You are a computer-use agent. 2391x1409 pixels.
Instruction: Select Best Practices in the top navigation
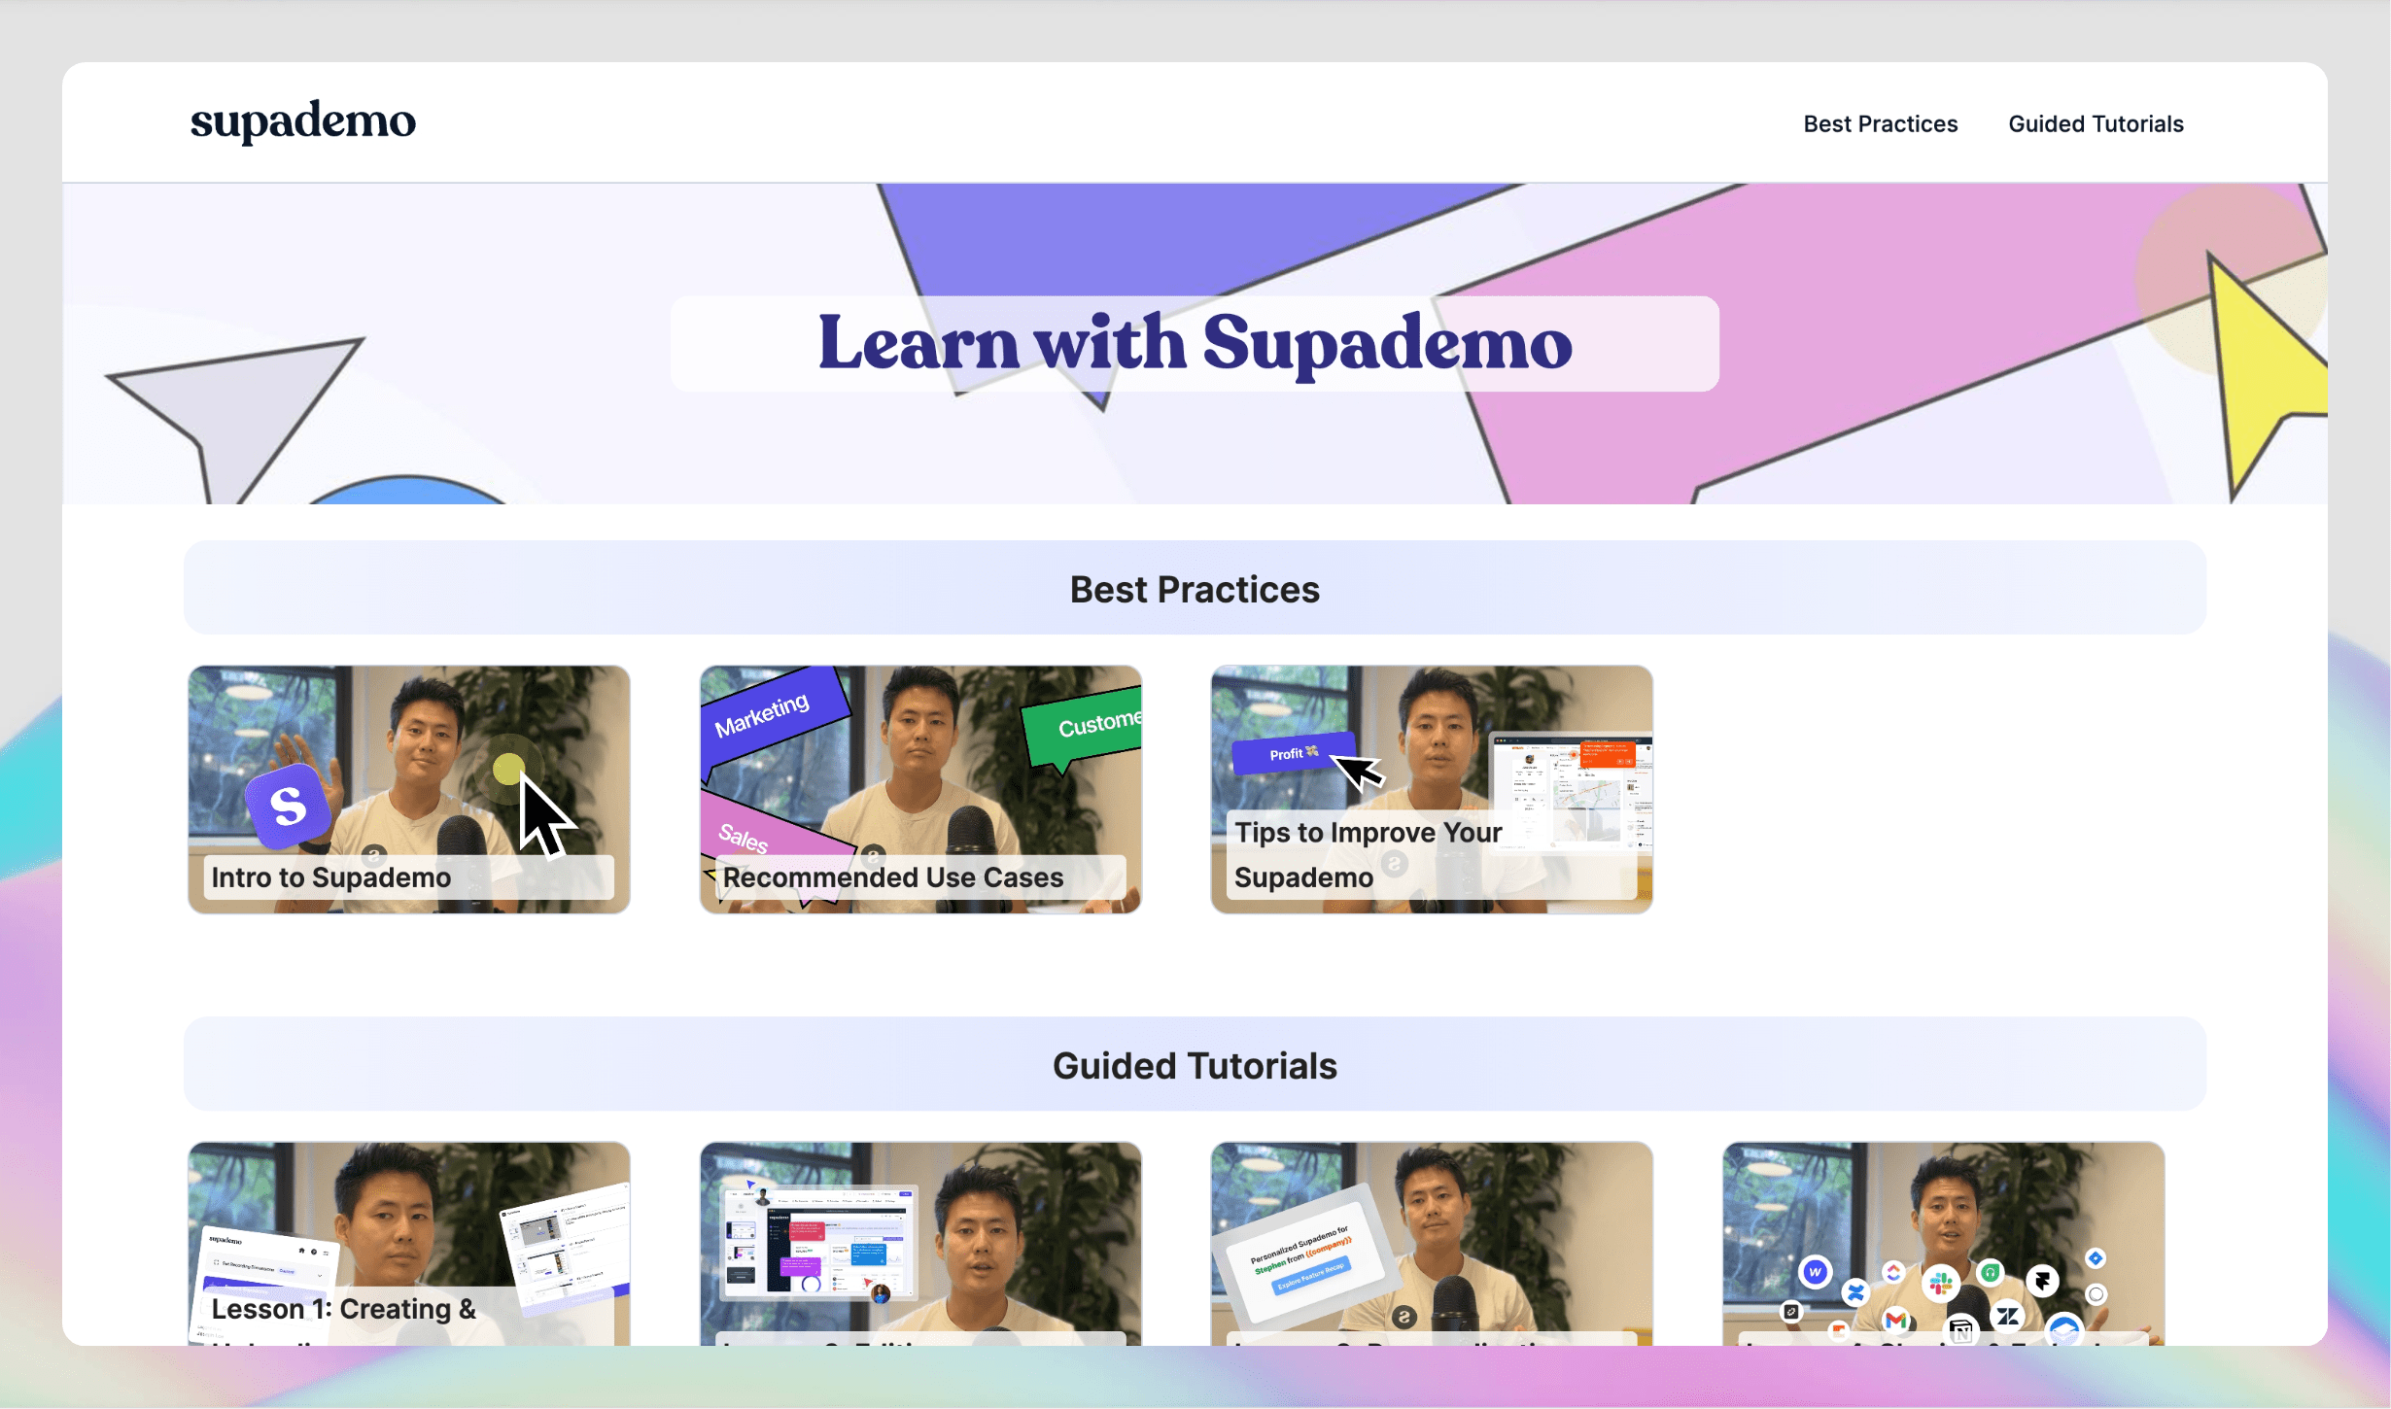[x=1880, y=123]
